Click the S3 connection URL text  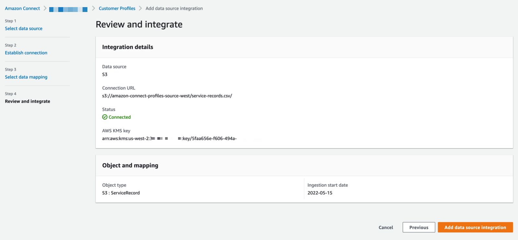coord(167,96)
